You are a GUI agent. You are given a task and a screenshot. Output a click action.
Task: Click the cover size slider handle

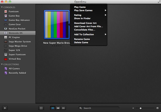[140, 108]
